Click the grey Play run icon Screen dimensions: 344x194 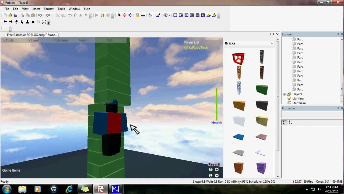pos(97,15)
